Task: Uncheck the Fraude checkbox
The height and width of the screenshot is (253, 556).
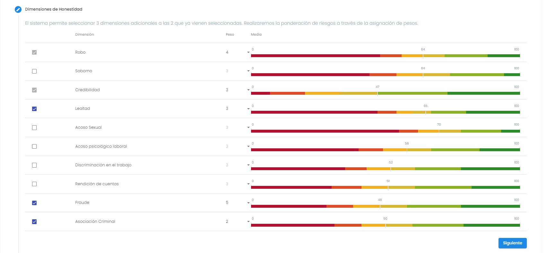Action: pyautogui.click(x=34, y=203)
